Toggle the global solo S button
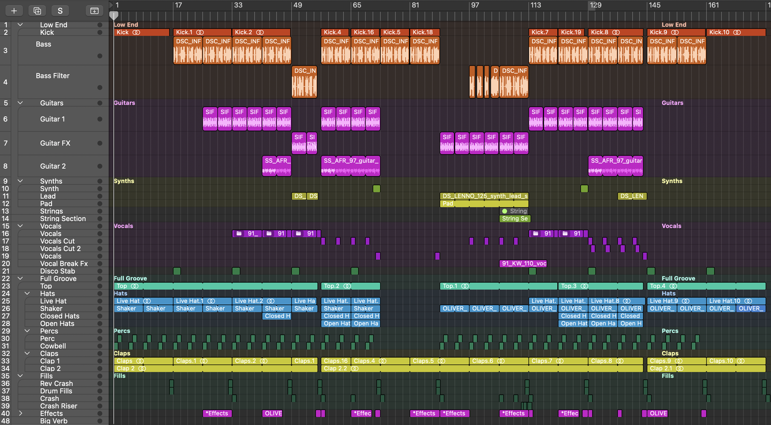The height and width of the screenshot is (425, 771). click(60, 11)
